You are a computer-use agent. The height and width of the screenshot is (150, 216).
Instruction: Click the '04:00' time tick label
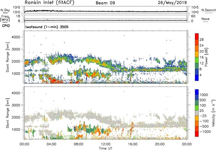pos(51,144)
